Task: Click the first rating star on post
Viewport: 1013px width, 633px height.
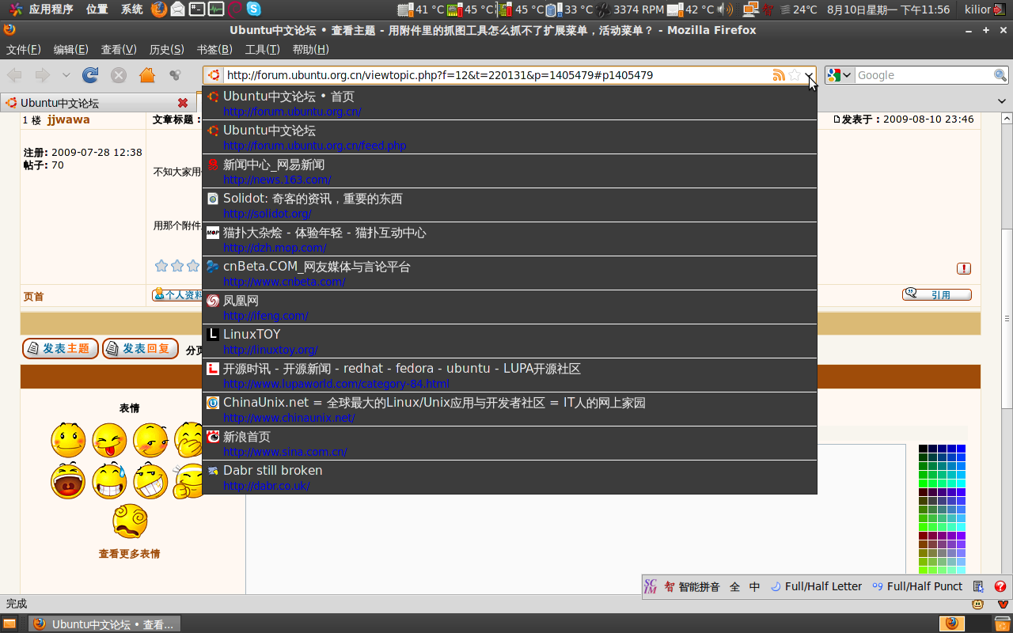Action: (x=161, y=266)
